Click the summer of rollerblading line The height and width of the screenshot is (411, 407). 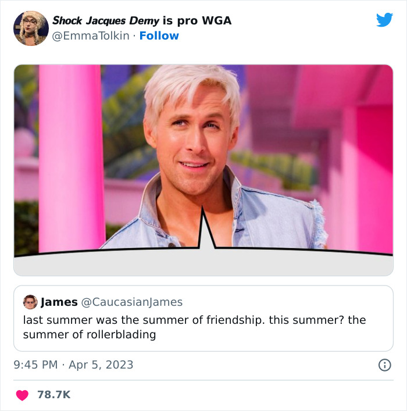click(90, 334)
